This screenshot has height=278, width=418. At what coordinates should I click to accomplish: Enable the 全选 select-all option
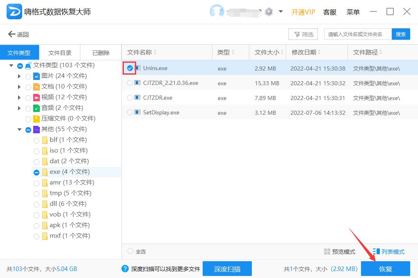click(x=130, y=251)
